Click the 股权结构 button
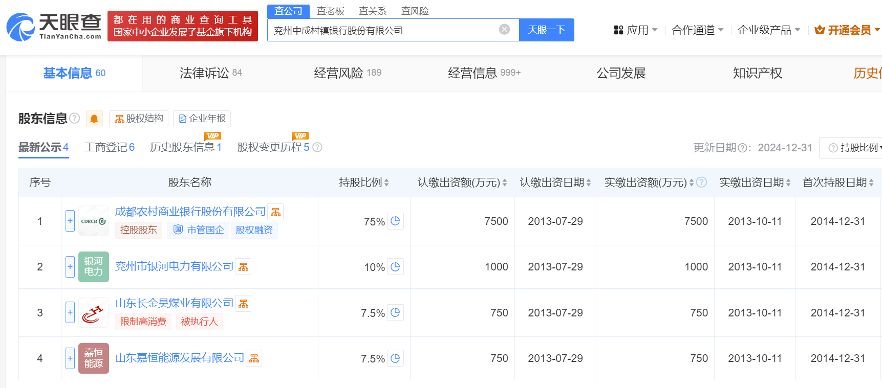This screenshot has height=388, width=882. 139,119
